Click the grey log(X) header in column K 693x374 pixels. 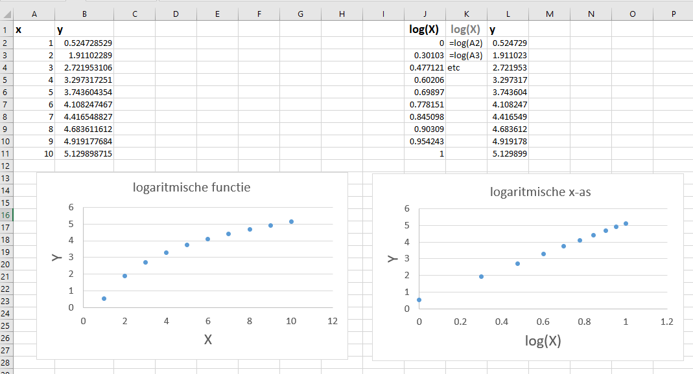coord(465,30)
